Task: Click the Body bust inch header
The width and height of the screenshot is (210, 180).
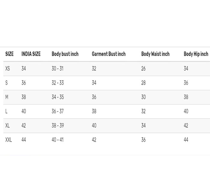Action: point(65,54)
